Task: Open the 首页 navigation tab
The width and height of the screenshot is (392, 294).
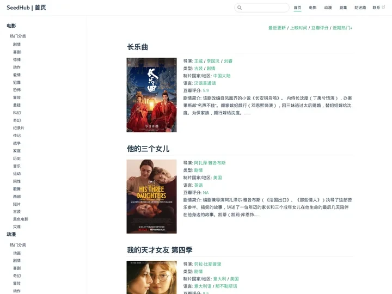Action: (297, 8)
